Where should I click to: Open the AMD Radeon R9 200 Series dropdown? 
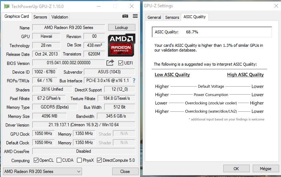click(42, 172)
